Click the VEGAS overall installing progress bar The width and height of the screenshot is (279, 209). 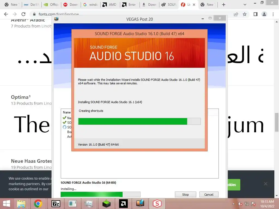point(101,194)
